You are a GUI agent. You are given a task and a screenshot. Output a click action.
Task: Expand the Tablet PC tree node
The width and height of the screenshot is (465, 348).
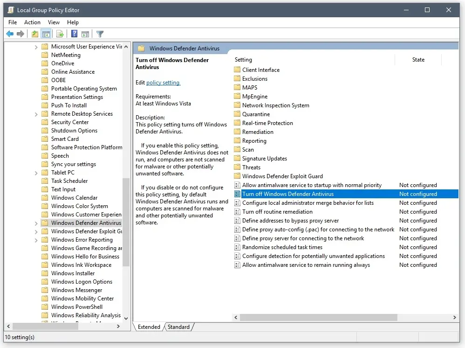coord(36,173)
